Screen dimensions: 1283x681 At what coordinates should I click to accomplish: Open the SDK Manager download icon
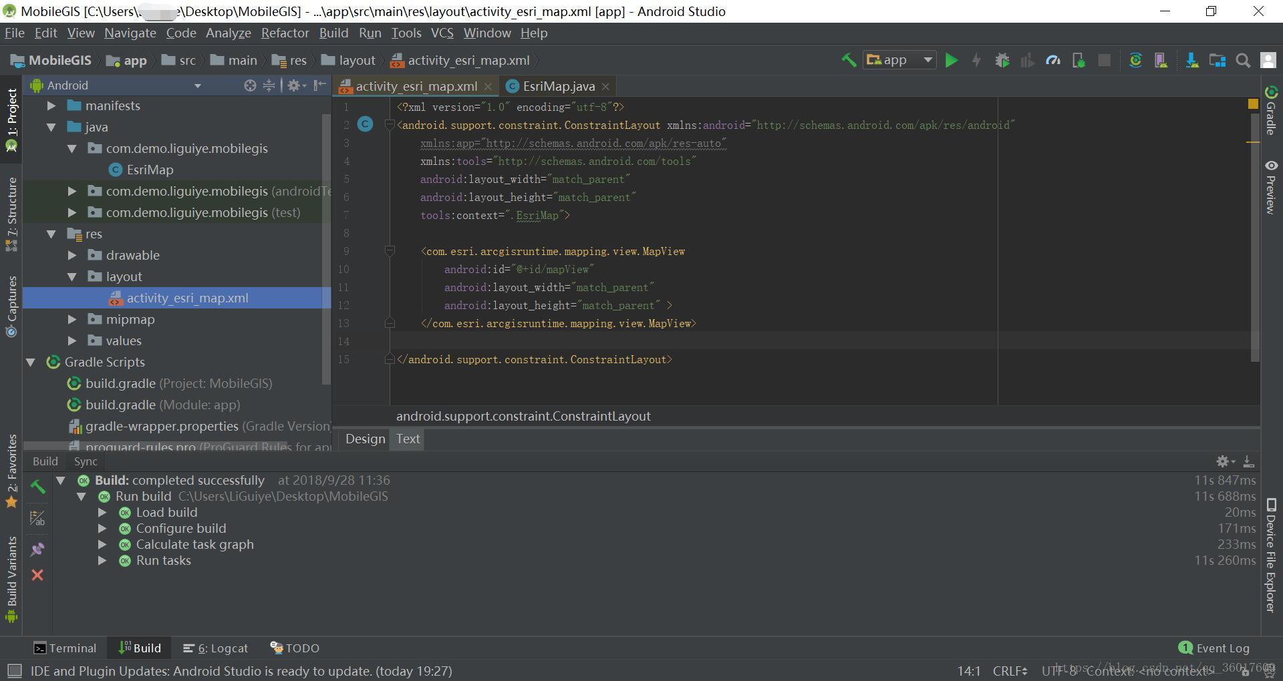pos(1191,61)
